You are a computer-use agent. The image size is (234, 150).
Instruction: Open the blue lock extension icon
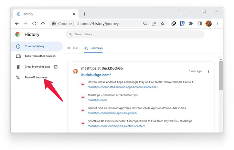(182, 24)
